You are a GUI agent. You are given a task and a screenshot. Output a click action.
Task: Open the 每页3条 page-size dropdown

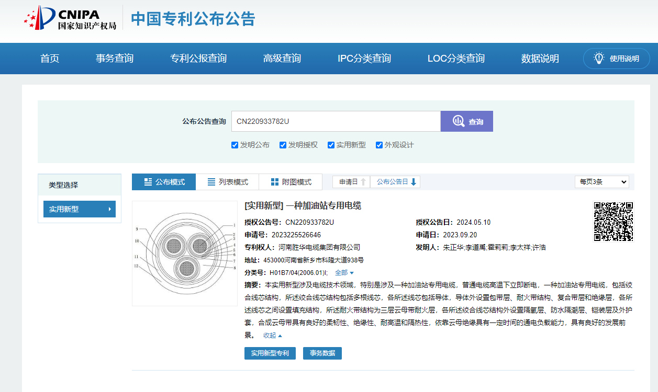pyautogui.click(x=601, y=181)
